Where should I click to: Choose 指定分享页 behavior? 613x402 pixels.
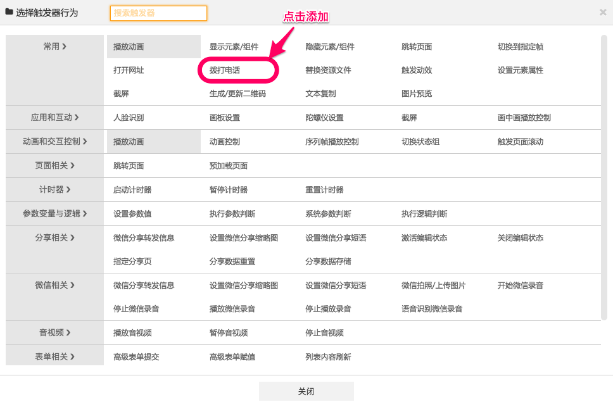coord(132,261)
